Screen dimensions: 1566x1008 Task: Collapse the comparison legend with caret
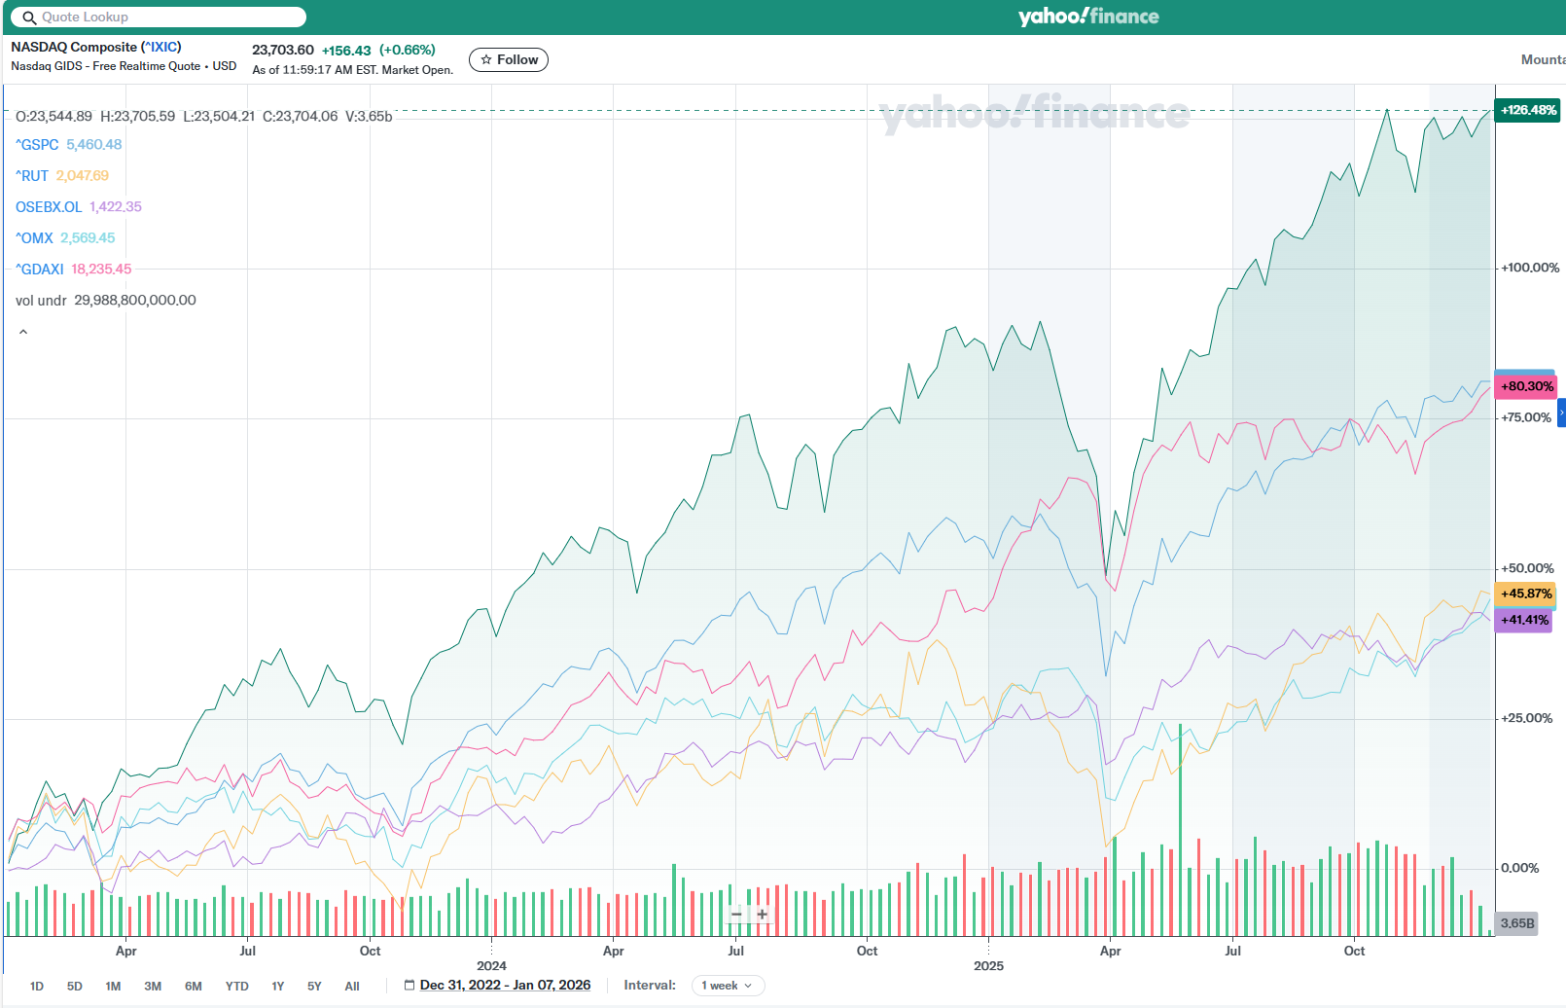23,332
